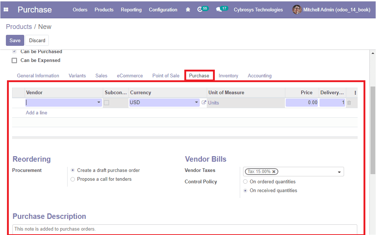376x235 pixels.
Task: Switch to the Inventory tab
Action: 228,76
